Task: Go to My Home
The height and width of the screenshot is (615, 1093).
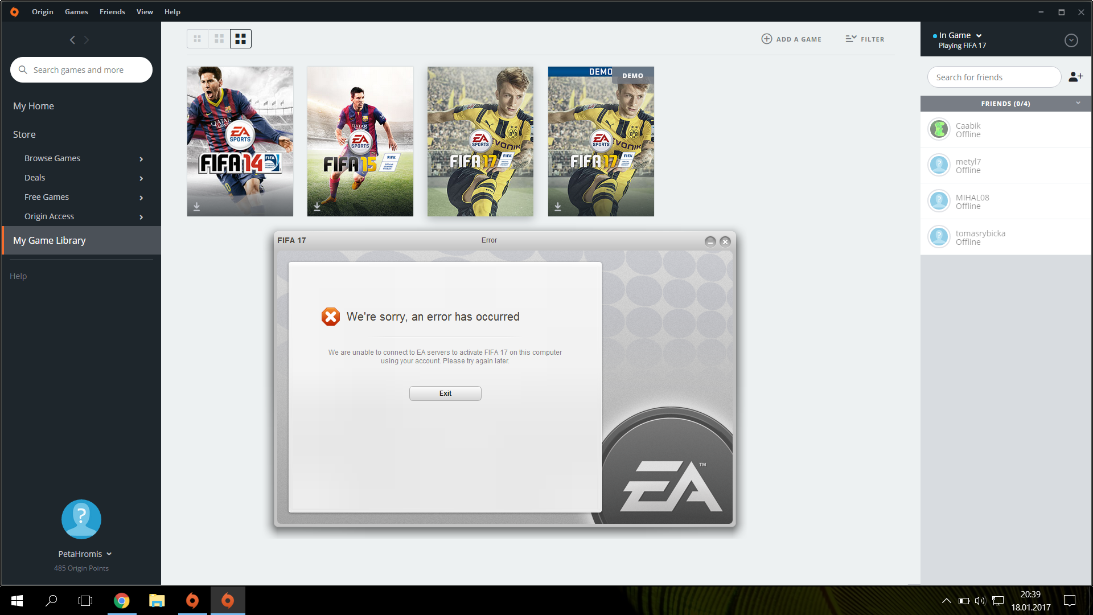Action: pos(34,106)
